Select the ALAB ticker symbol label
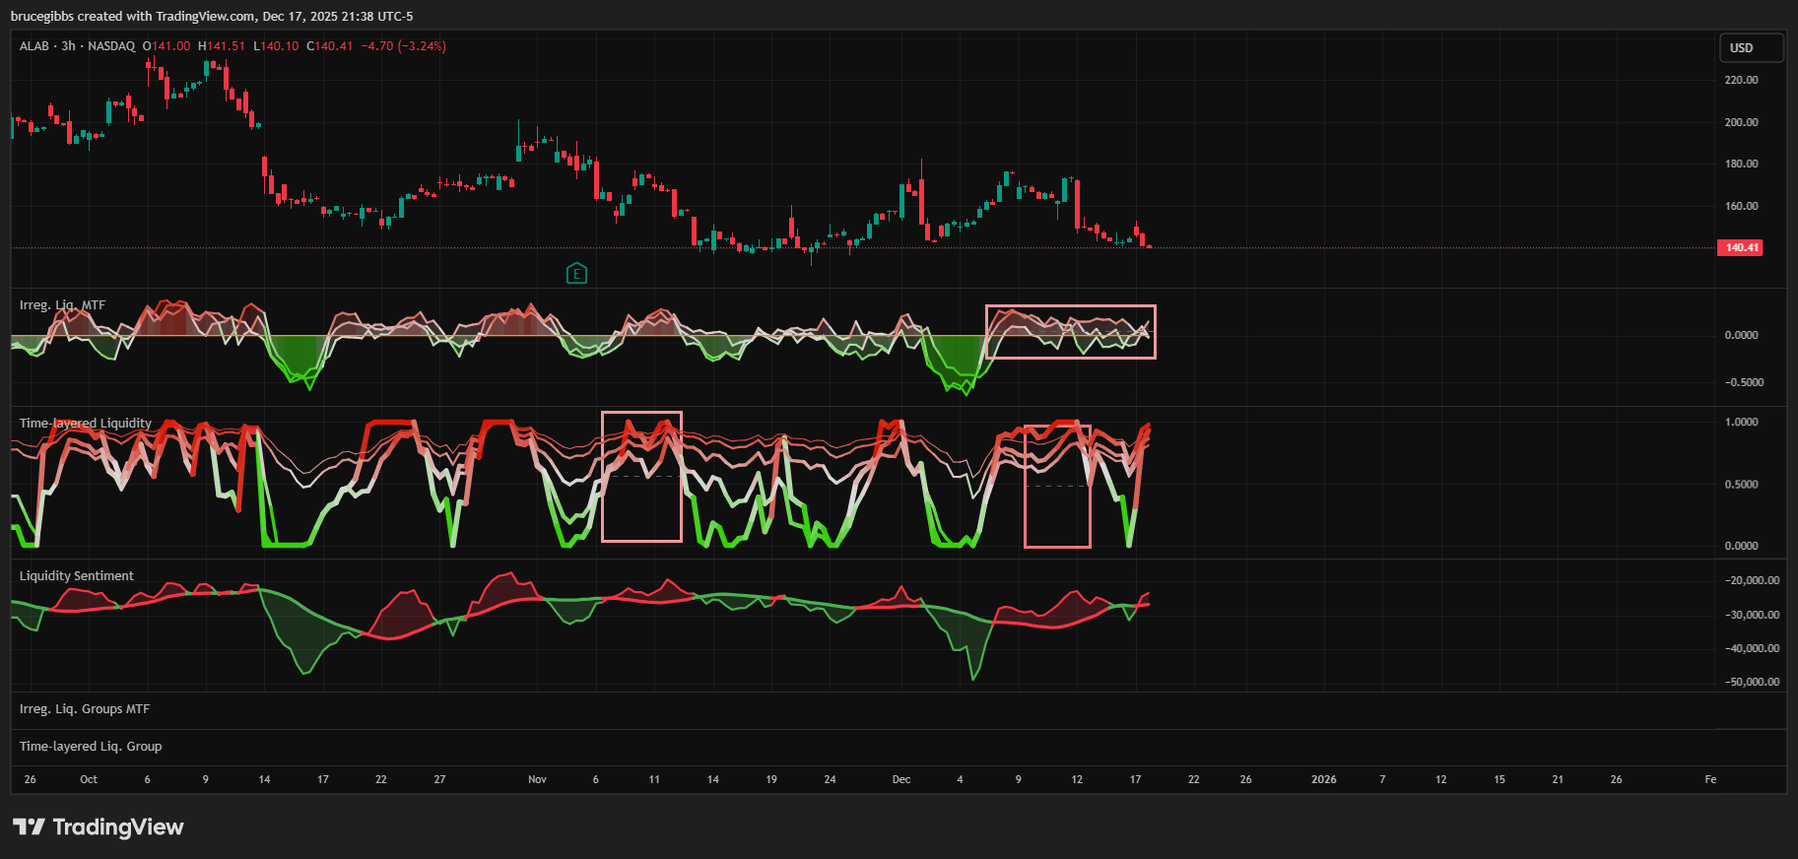Viewport: 1798px width, 859px height. 33,46
